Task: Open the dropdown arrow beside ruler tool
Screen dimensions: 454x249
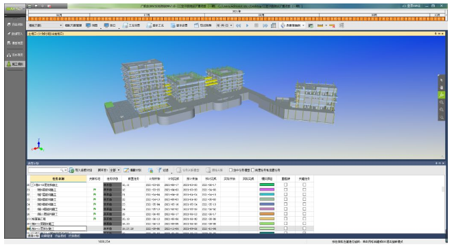Action: [x=326, y=25]
